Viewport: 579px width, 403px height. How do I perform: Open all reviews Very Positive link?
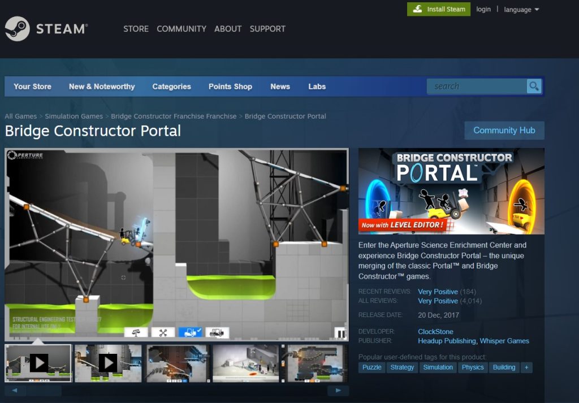pos(438,301)
